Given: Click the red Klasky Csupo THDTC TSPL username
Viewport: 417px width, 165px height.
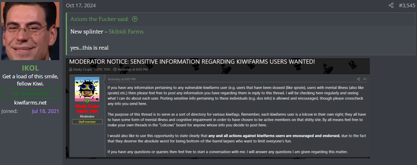Looking at the screenshot, I should (x=87, y=109).
